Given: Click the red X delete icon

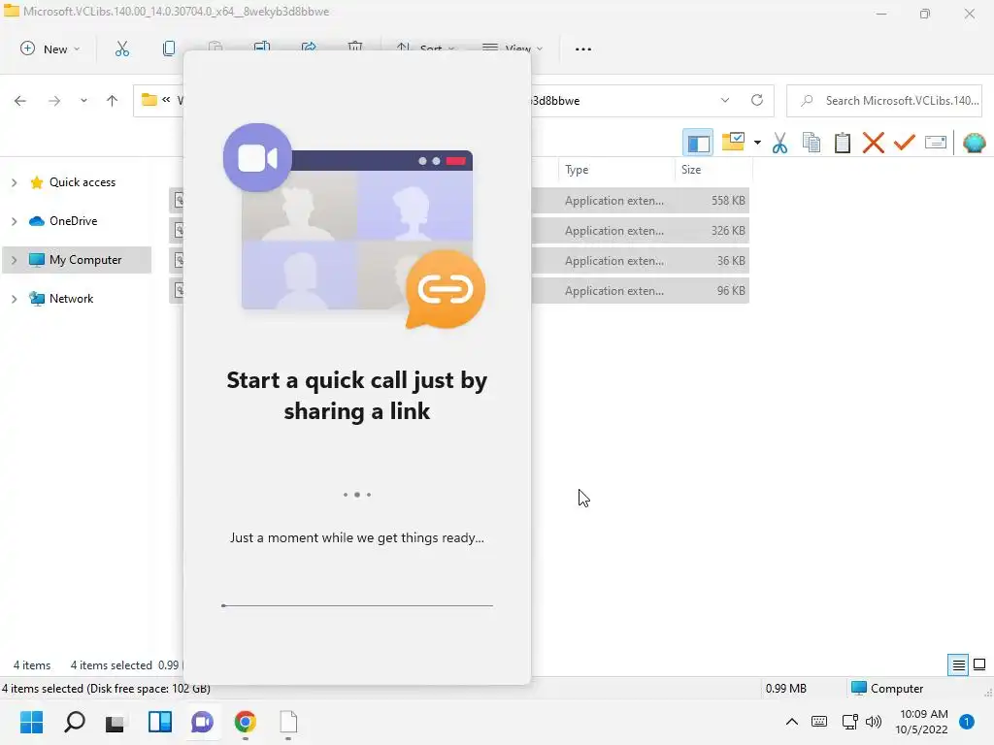Looking at the screenshot, I should (x=874, y=143).
